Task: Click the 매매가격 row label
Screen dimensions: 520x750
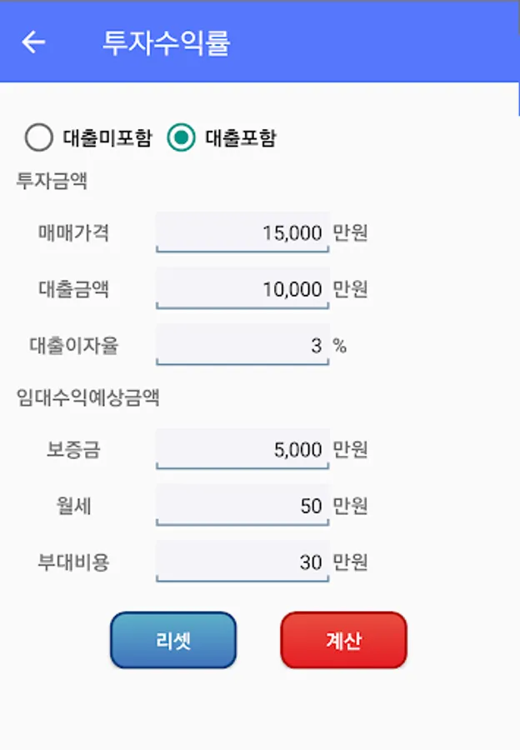Action: (73, 233)
